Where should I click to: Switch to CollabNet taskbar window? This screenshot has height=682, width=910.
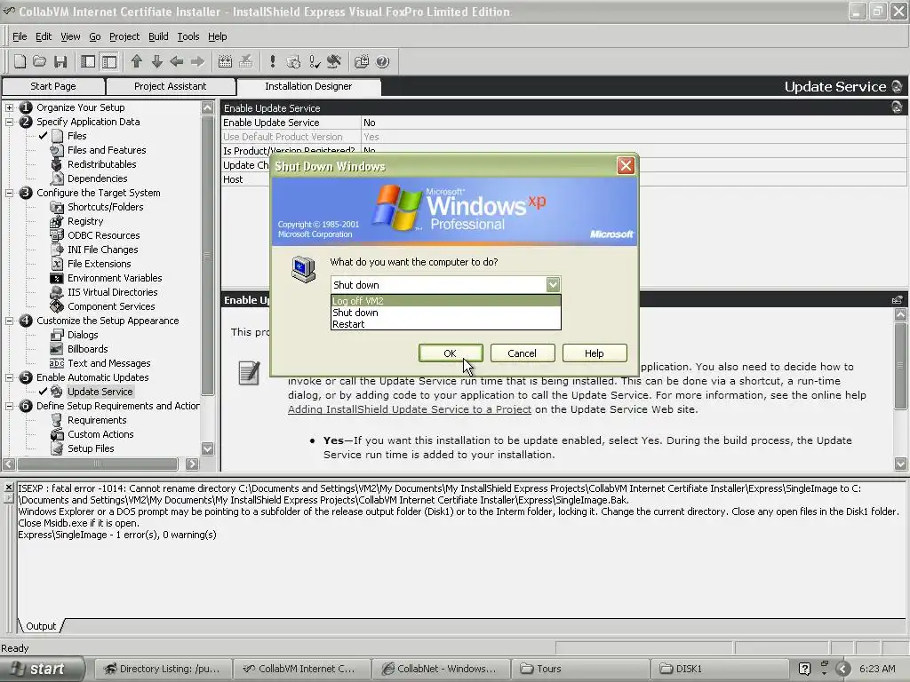[x=441, y=669]
